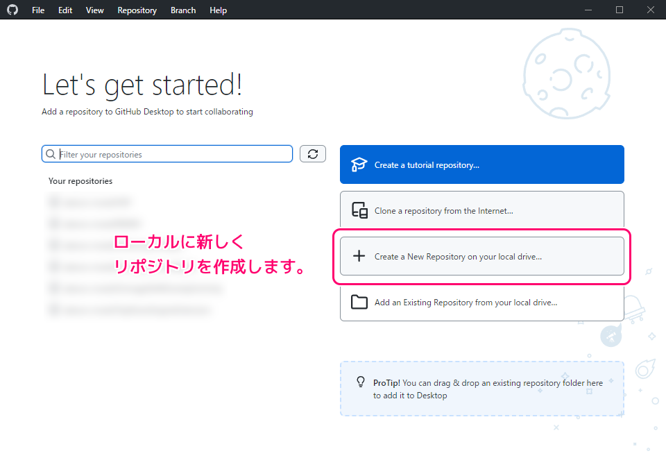This screenshot has width=666, height=458.
Task: Click the graduation cap tutorial icon
Action: pos(359,164)
